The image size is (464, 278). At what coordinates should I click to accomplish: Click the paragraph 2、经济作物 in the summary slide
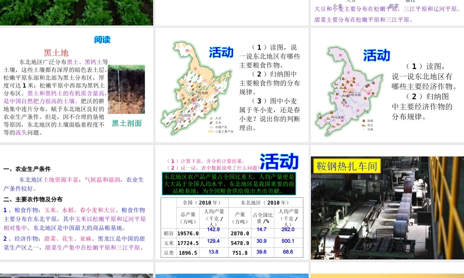[x=75, y=243]
